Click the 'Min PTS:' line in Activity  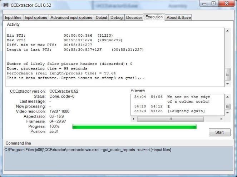(x=60, y=36)
